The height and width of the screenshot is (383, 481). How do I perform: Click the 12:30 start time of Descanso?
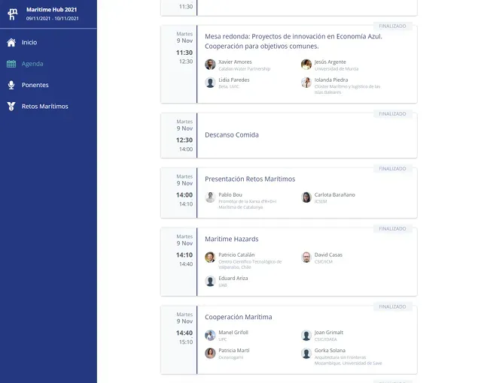[184, 140]
